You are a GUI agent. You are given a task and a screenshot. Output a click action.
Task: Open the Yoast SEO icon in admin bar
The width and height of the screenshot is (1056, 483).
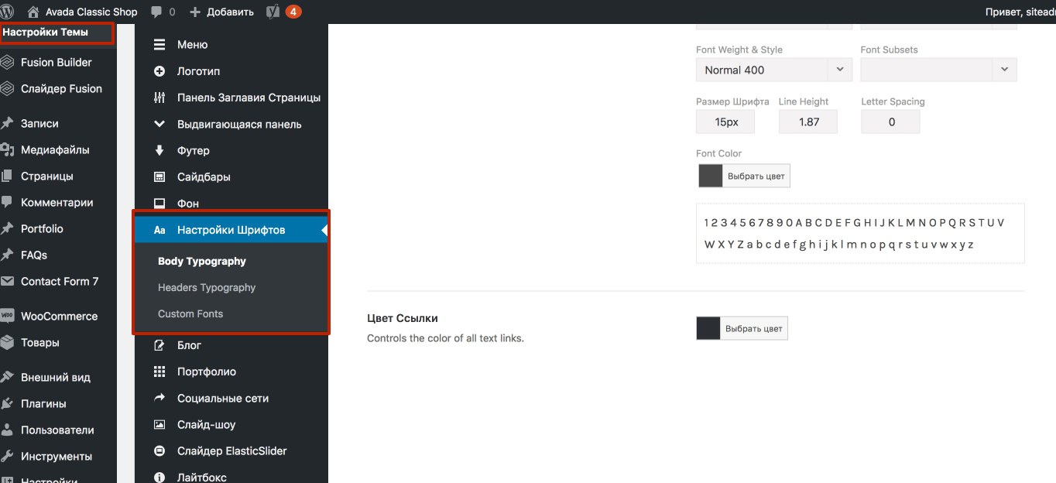tap(273, 12)
